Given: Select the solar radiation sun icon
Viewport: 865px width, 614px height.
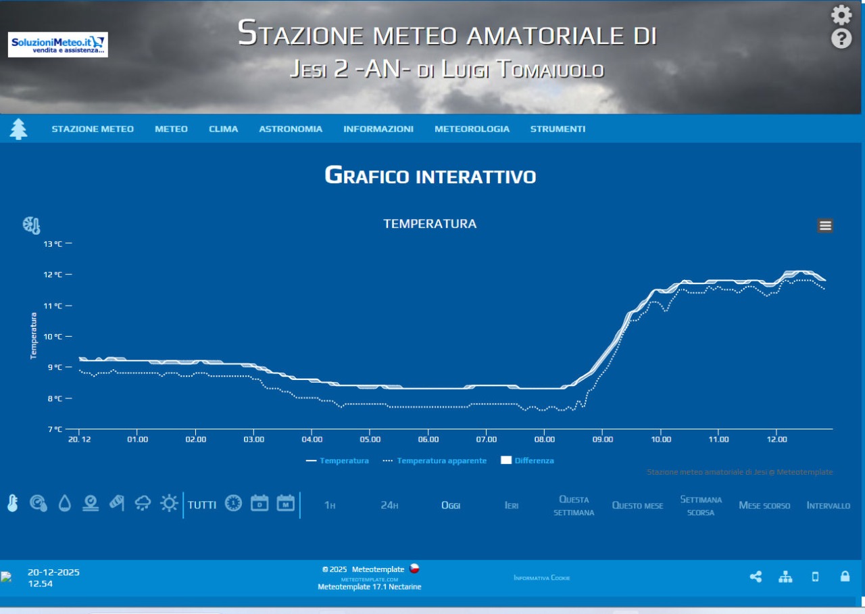Looking at the screenshot, I should [168, 503].
